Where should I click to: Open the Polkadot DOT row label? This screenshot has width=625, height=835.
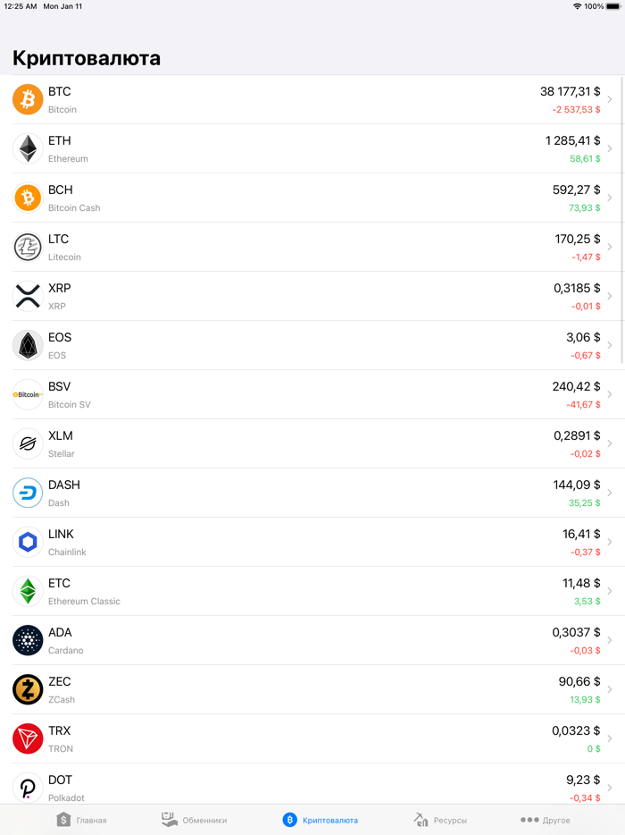point(61,780)
